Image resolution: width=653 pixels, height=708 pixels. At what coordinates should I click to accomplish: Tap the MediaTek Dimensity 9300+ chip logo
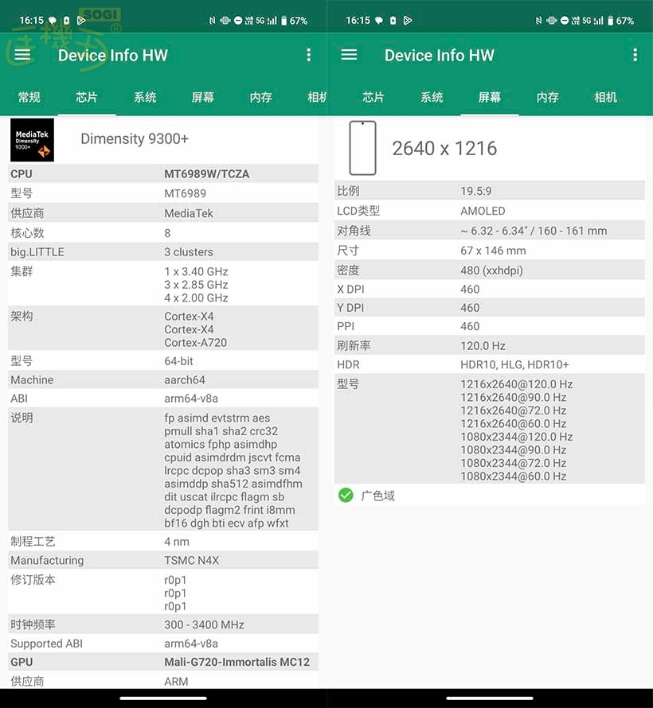click(x=32, y=140)
